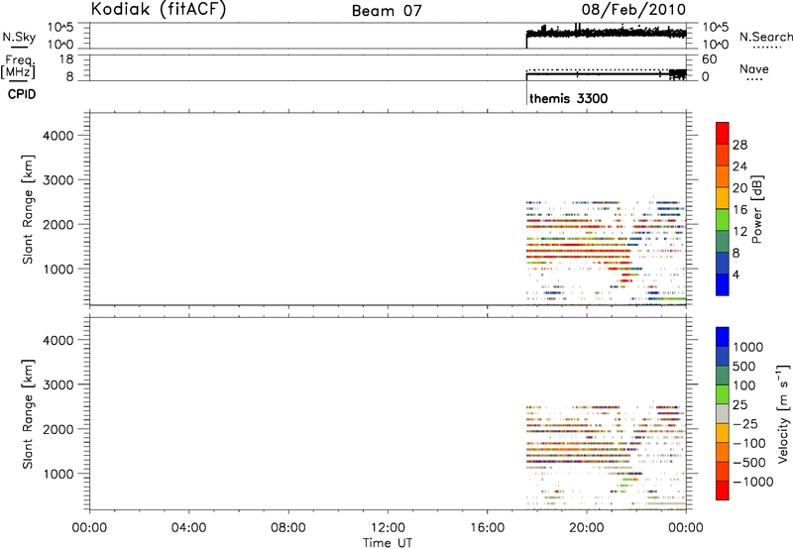Click the 'Freq. [MHz]' axis label
This screenshot has height=549, width=793.
click(18, 66)
